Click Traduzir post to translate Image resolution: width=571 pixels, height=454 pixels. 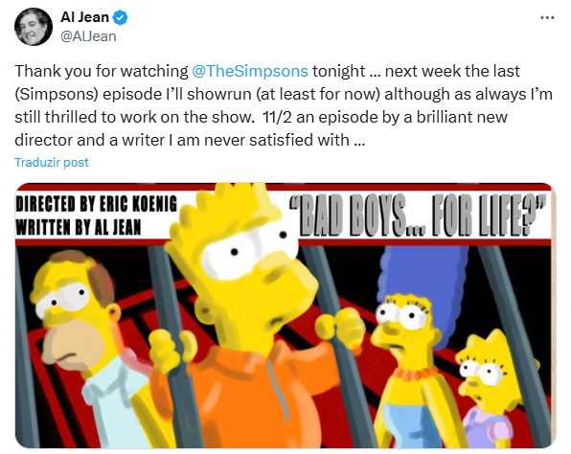[52, 163]
